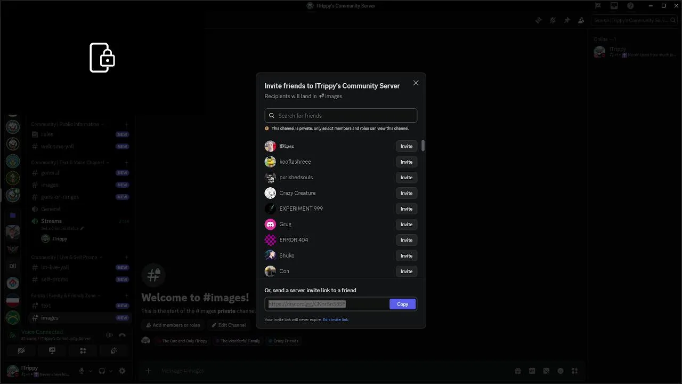Screen dimensions: 682x384
Task: Click kooflashreee's avatar in friends list
Action: (x=270, y=162)
